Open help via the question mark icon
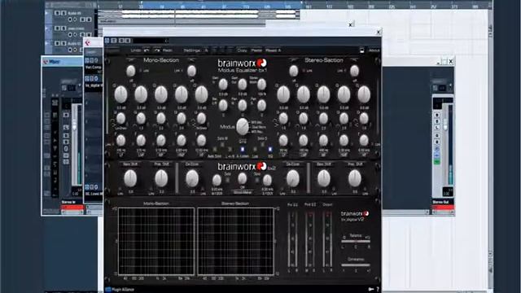The height and width of the screenshot is (293, 521). [377, 290]
